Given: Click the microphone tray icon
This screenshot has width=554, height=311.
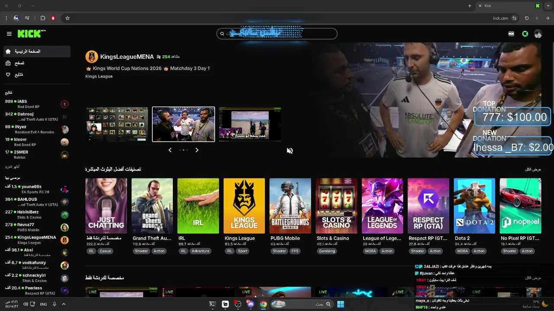Looking at the screenshot, I should pyautogui.click(x=55, y=304).
